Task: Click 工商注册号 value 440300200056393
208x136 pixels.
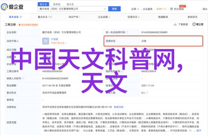Action: coord(52,71)
